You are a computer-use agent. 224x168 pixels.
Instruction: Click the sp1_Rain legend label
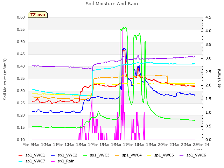(x=66, y=161)
